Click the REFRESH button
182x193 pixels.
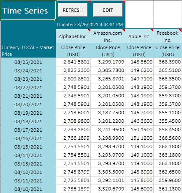tap(73, 10)
